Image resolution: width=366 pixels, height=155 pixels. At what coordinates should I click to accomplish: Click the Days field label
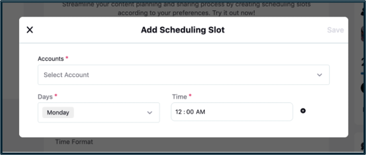(45, 97)
